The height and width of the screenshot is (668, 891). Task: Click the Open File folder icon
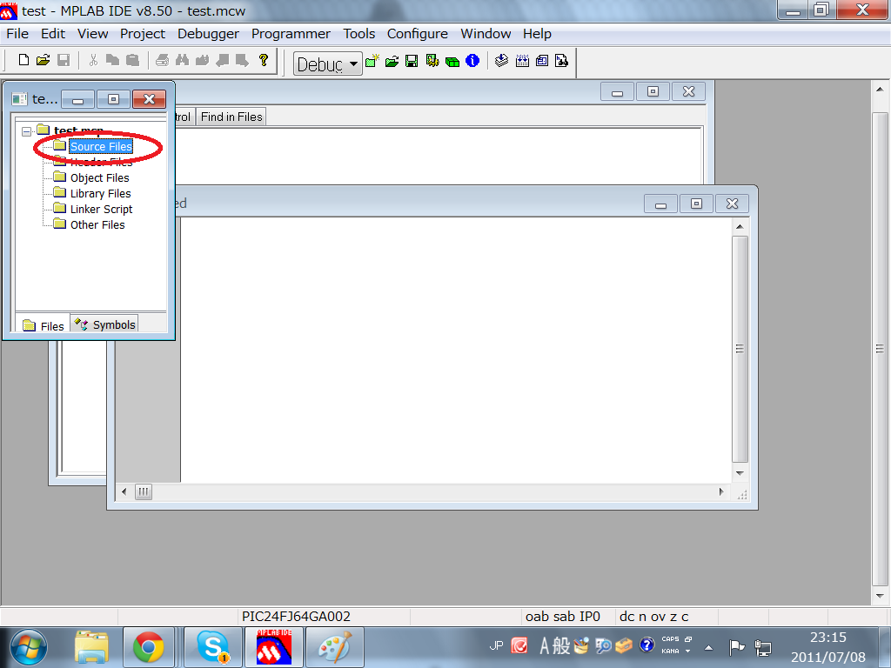point(44,60)
